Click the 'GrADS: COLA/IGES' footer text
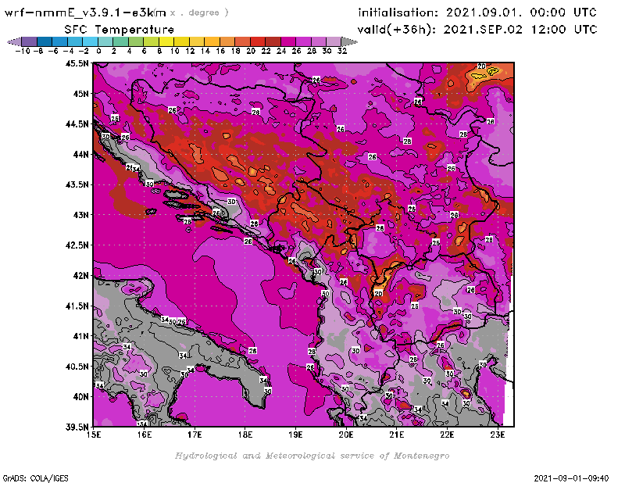The height and width of the screenshot is (483, 625). tap(35, 478)
